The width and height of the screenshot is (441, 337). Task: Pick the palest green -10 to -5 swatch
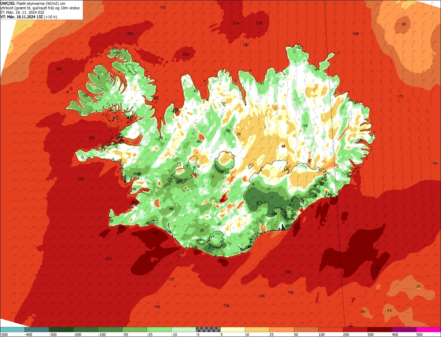tap(184, 329)
